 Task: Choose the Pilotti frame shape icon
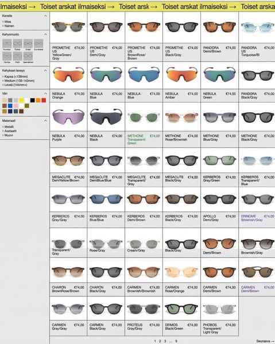coord(18,56)
